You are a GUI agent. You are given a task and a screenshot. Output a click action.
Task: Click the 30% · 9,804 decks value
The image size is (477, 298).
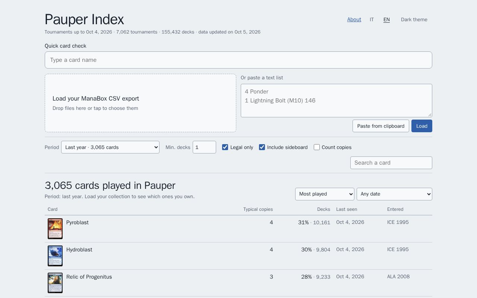tap(316, 250)
